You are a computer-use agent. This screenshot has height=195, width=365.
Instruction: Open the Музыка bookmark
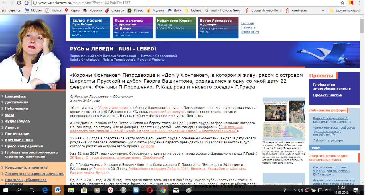coord(155,11)
